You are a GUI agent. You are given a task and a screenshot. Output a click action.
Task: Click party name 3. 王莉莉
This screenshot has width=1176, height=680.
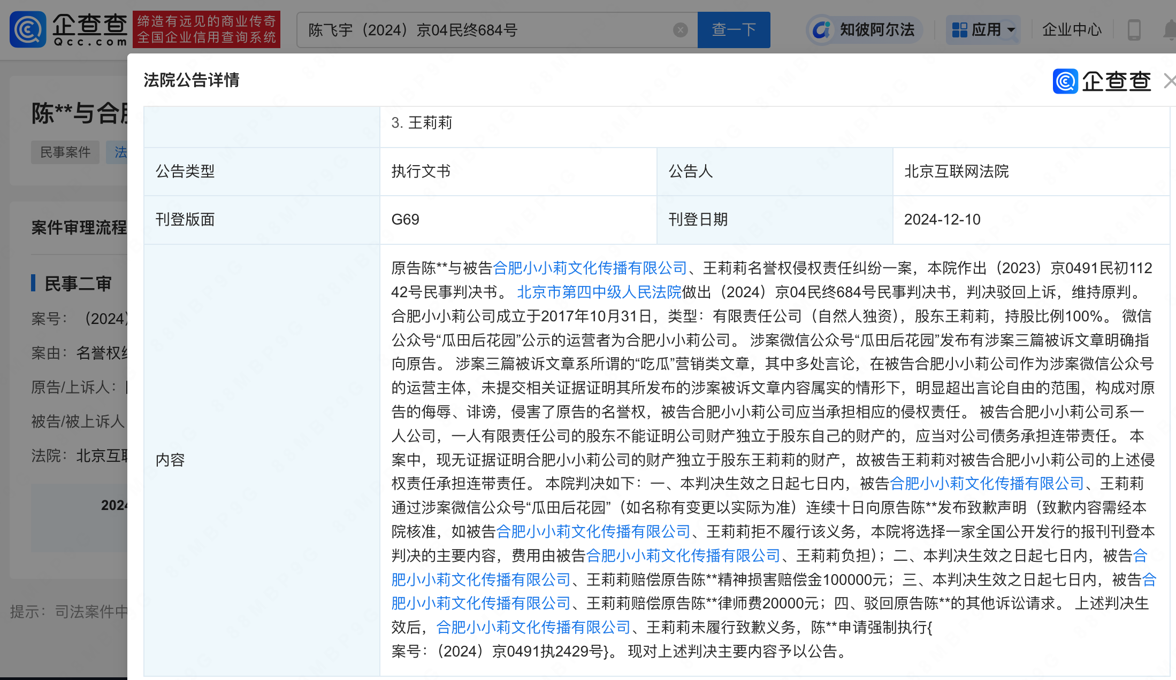(x=422, y=122)
